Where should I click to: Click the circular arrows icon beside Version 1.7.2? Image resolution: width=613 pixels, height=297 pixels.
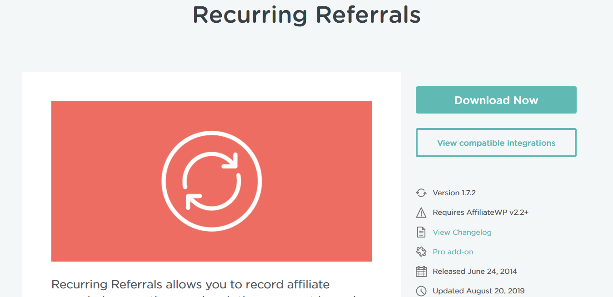[421, 193]
